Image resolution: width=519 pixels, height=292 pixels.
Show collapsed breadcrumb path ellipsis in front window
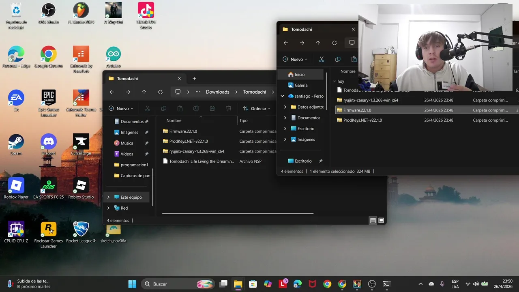(x=198, y=92)
